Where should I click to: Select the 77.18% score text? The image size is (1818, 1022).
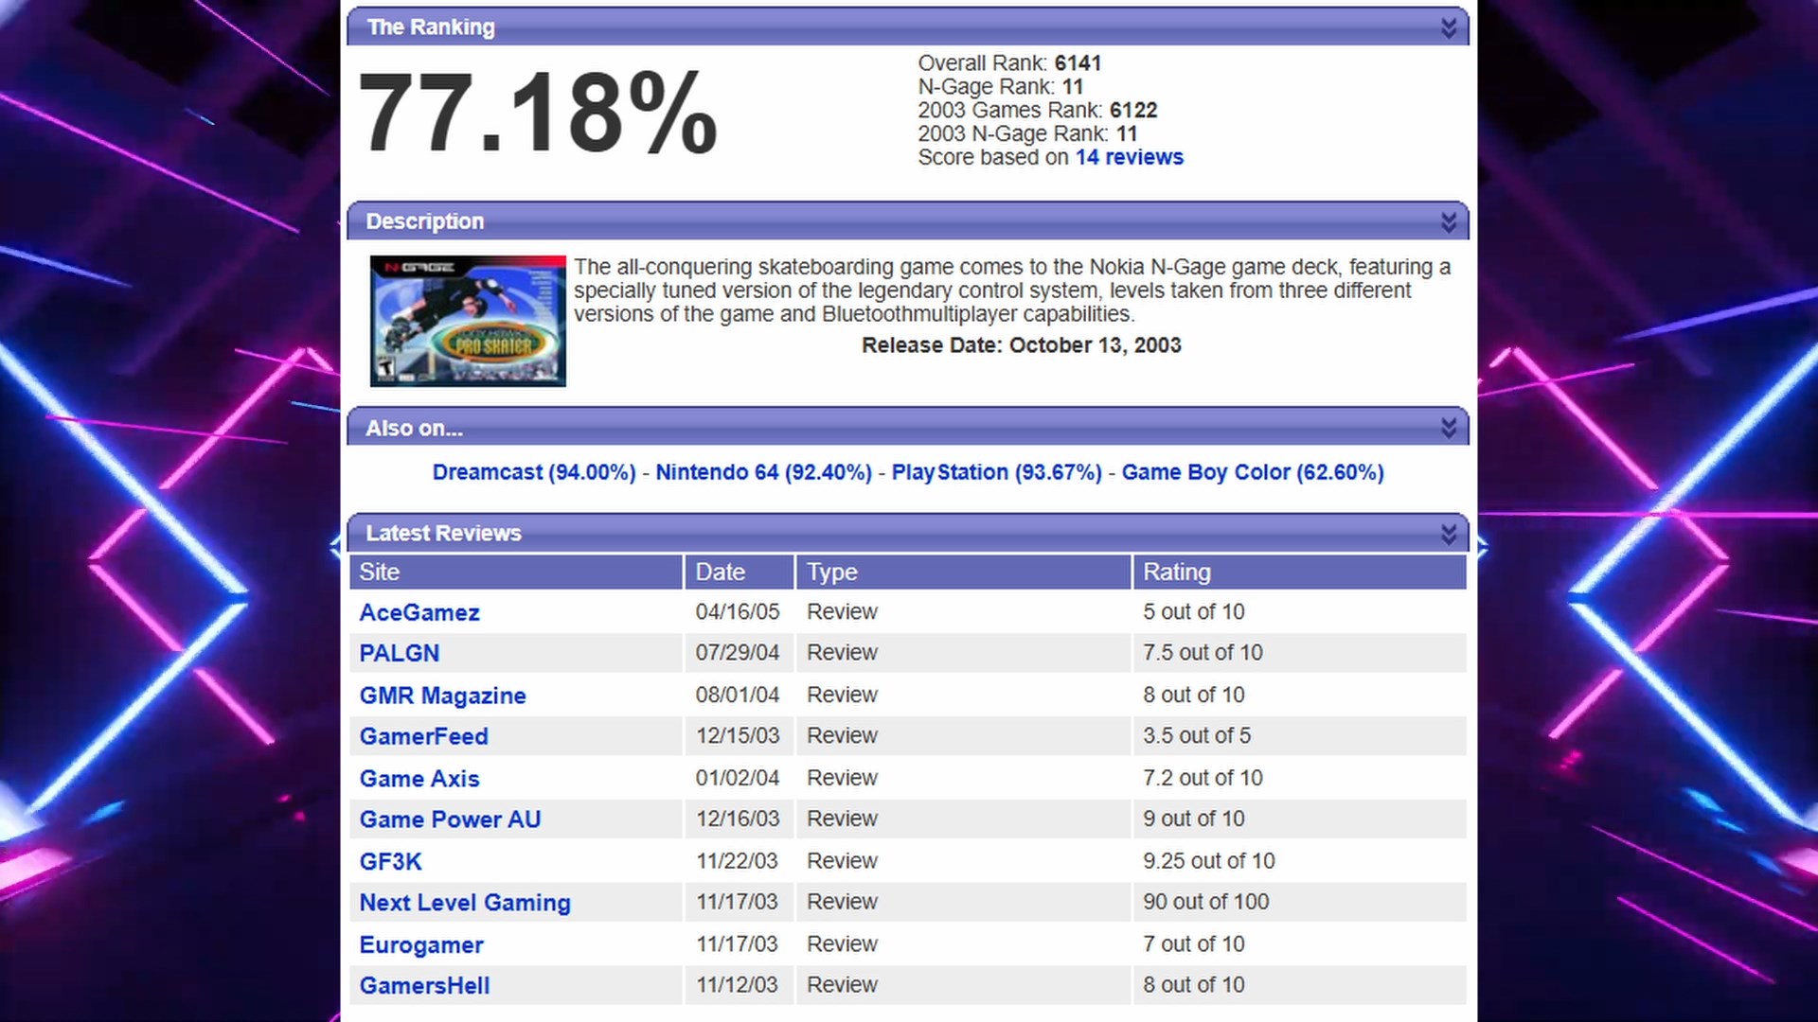(538, 112)
